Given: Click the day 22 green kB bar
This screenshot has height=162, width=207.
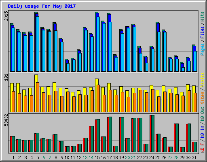Looking at the screenshot, I should pyautogui.click(x=141, y=135).
